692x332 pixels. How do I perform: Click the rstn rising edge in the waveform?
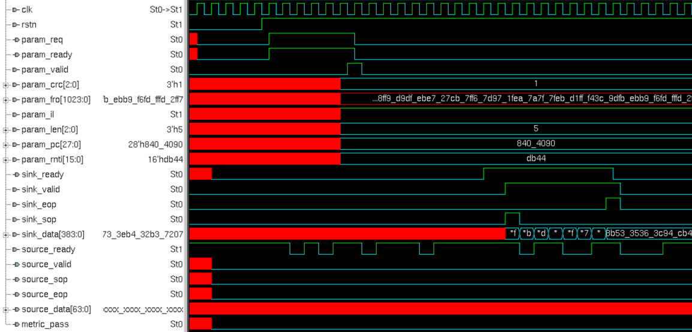click(x=261, y=24)
